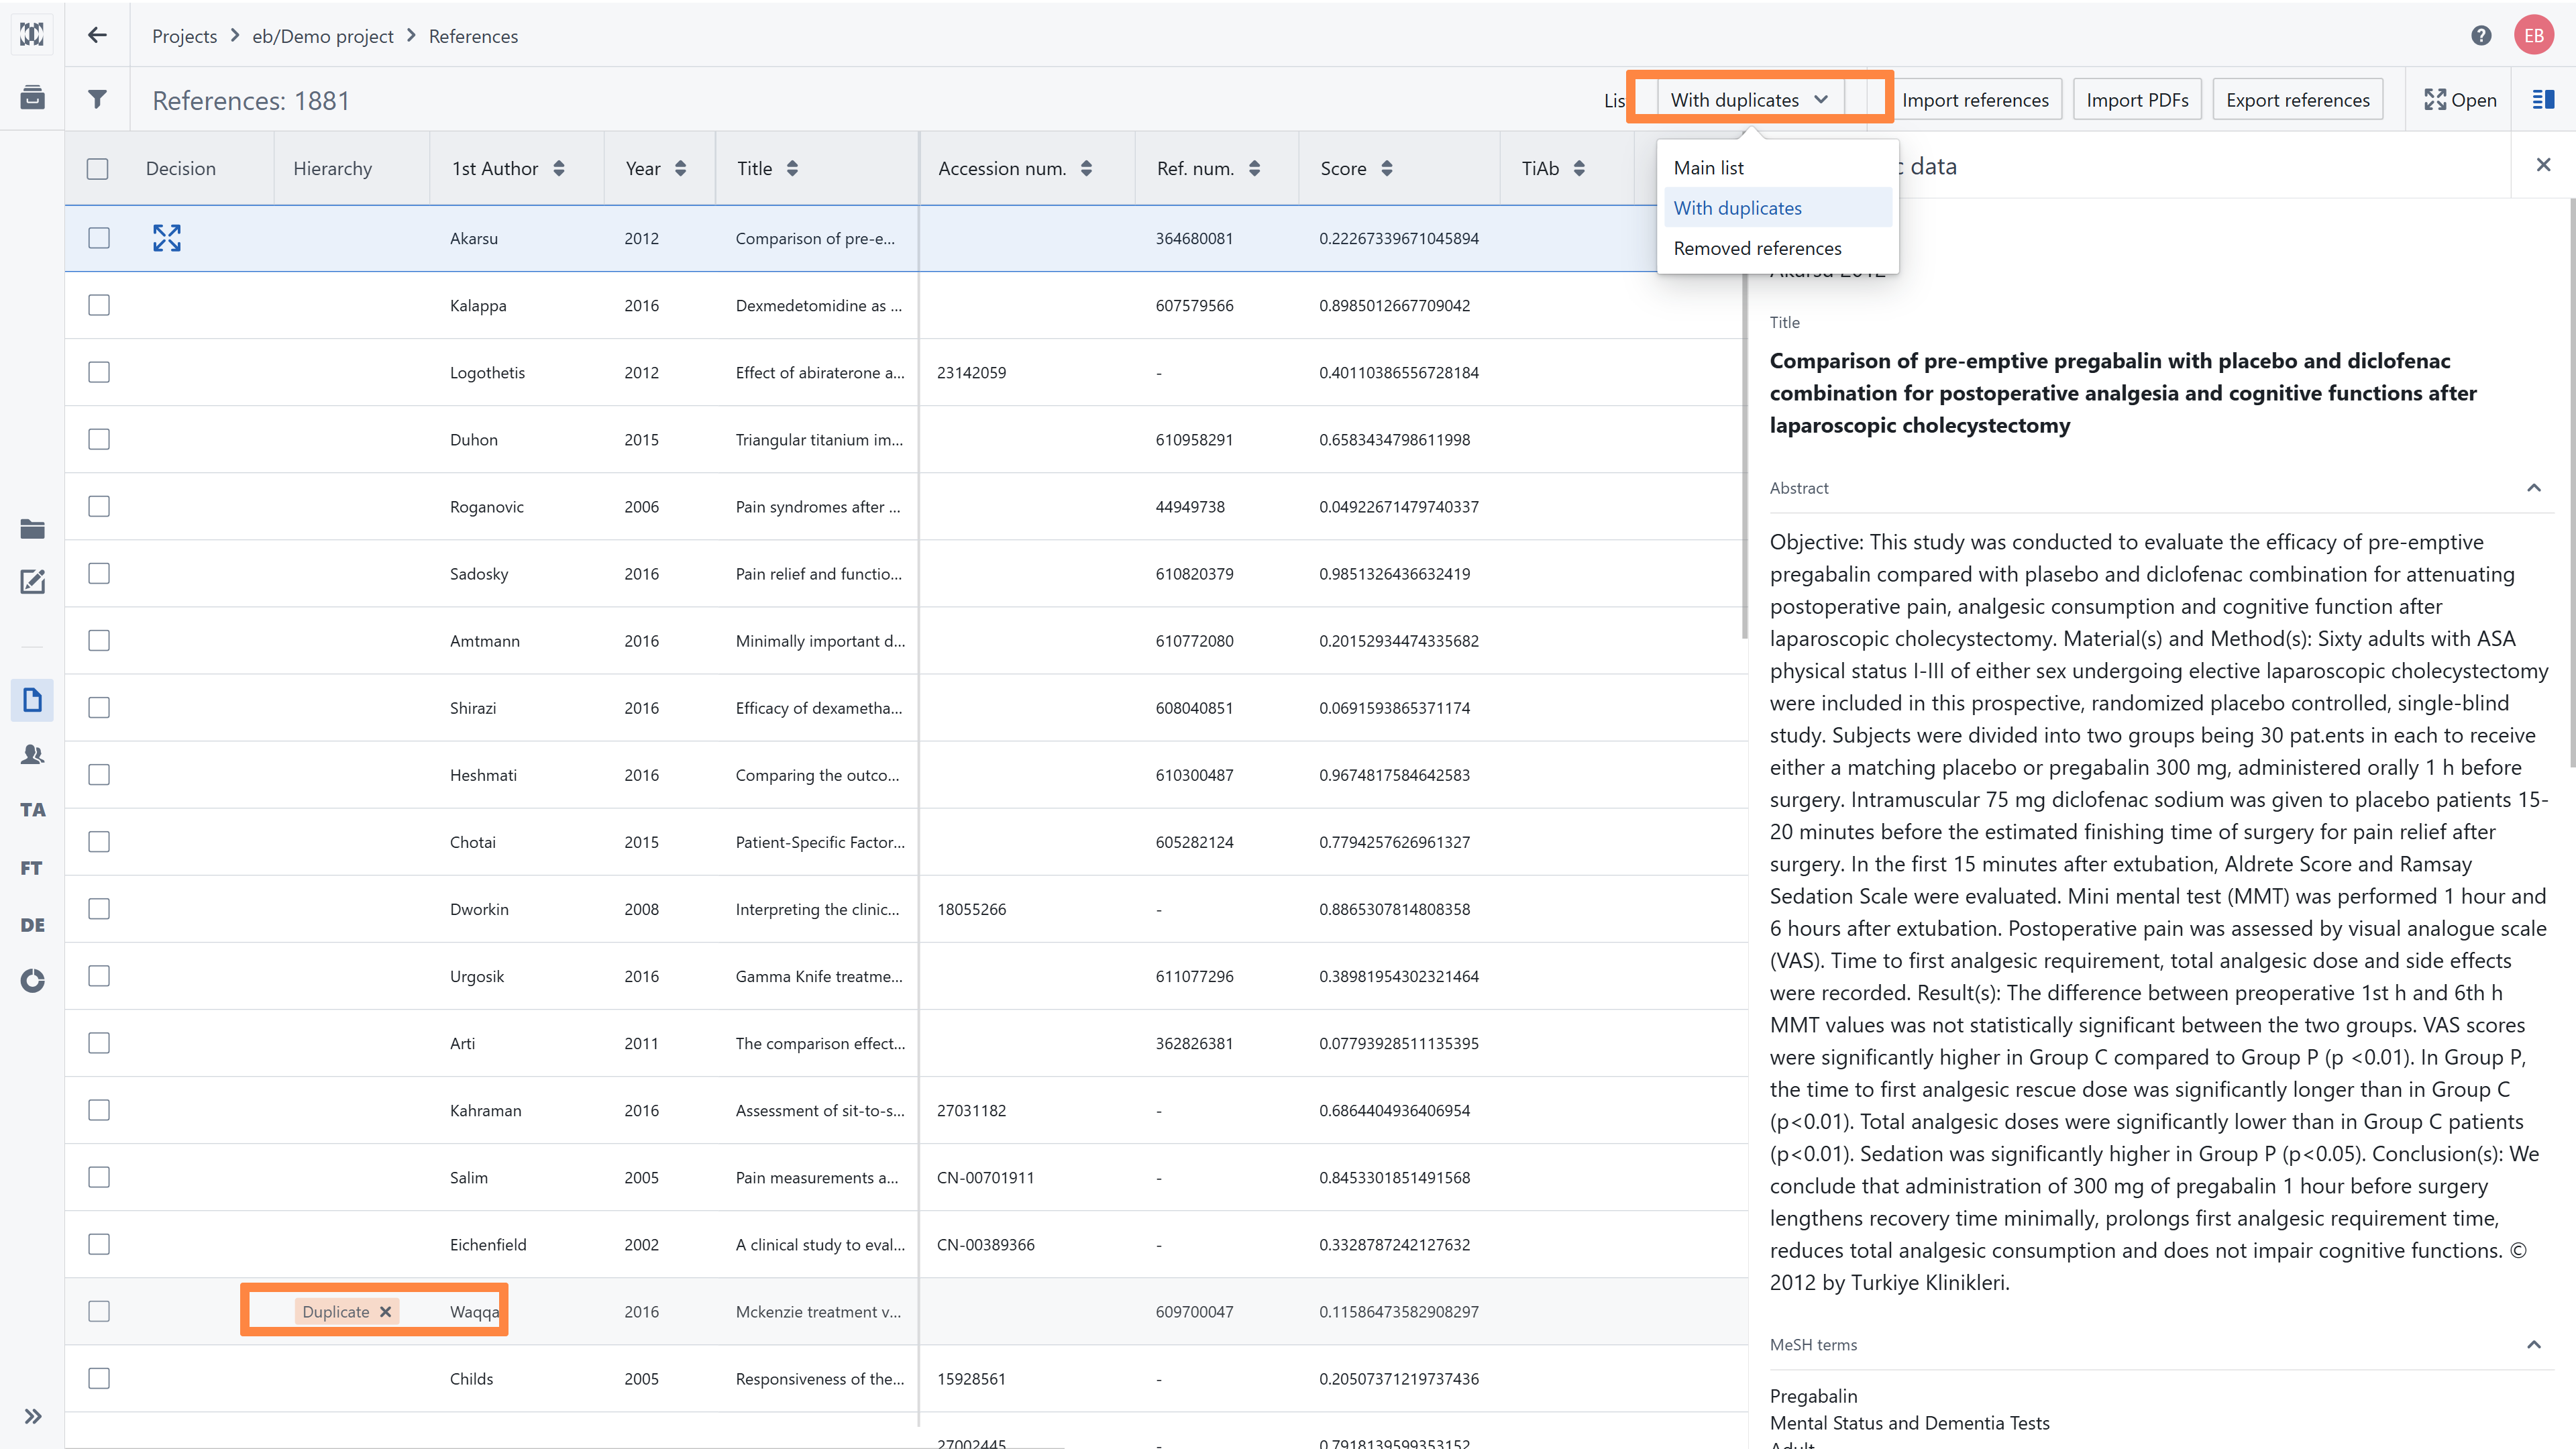Image resolution: width=2576 pixels, height=1449 pixels.
Task: Expand the sidebar with double chevron icon
Action: (32, 1416)
